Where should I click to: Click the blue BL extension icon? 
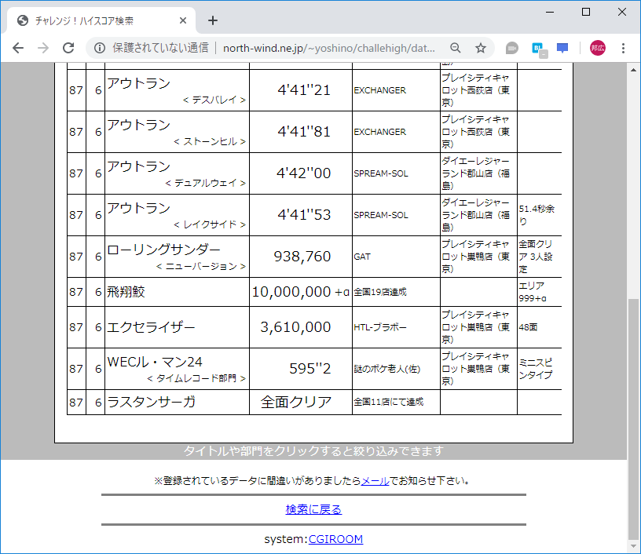537,48
